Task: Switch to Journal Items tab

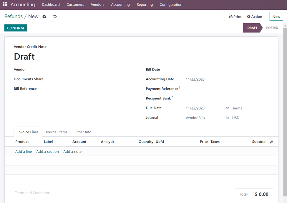Action: pyautogui.click(x=56, y=132)
